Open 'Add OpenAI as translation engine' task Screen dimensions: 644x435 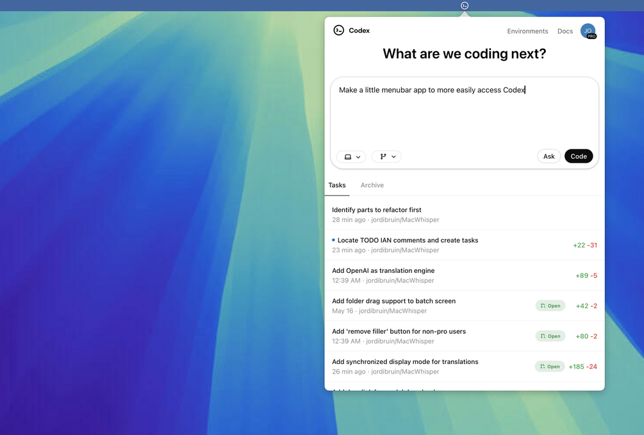click(465, 275)
